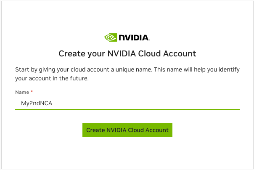Click the blank area below the Create button
This screenshot has width=254, height=170.
pos(127,152)
